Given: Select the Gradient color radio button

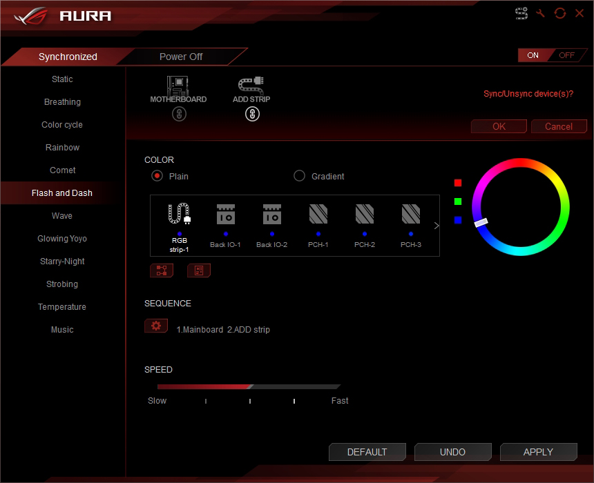Looking at the screenshot, I should (x=299, y=176).
